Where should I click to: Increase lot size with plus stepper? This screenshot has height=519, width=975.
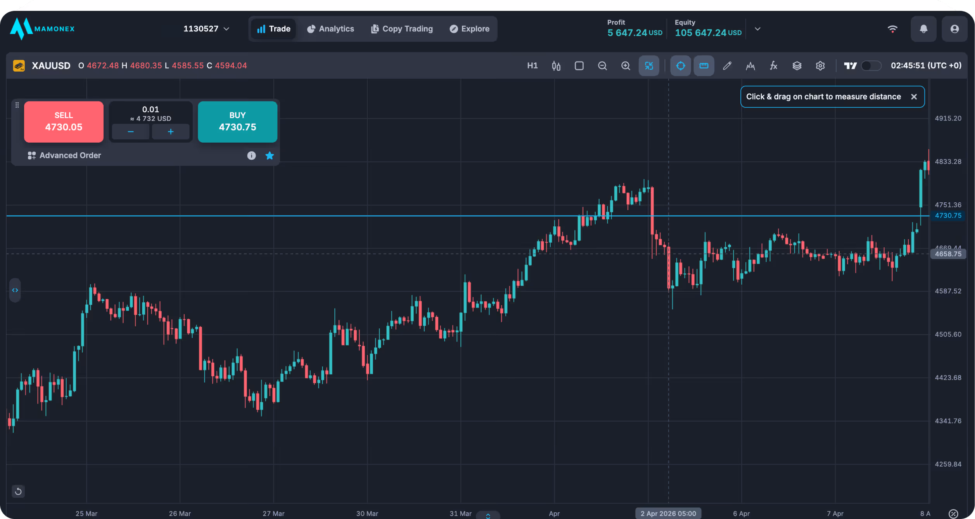[x=171, y=132]
